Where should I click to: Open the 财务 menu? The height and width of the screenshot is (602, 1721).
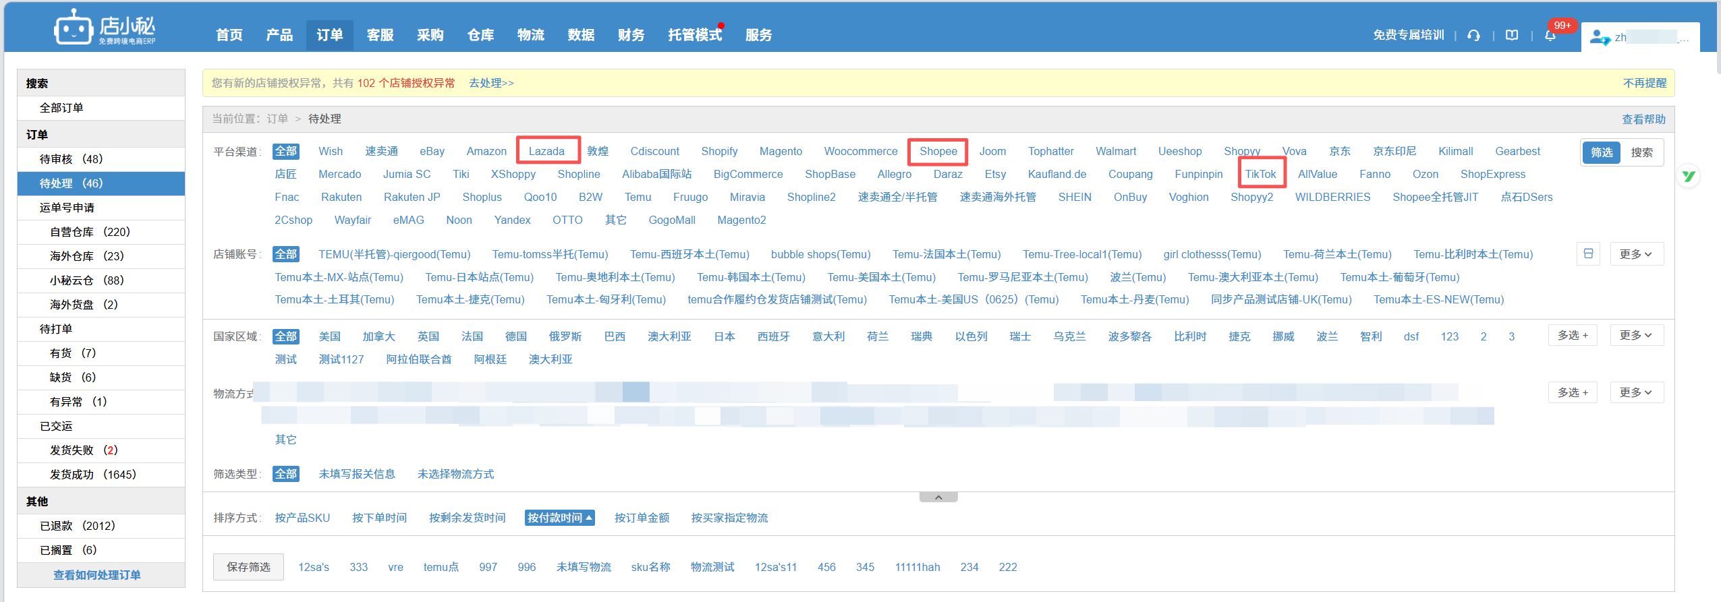[631, 35]
